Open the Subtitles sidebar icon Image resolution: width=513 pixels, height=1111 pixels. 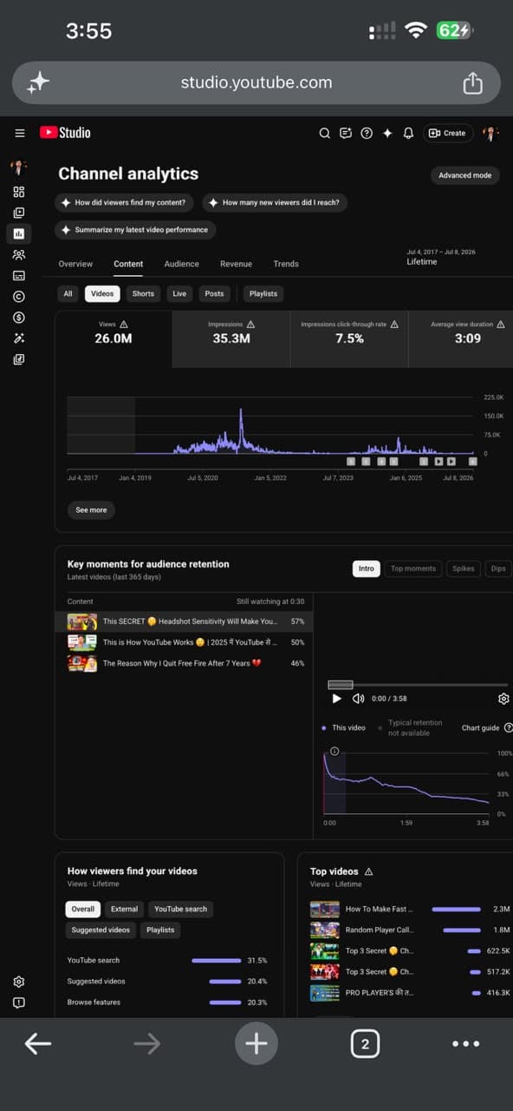(x=19, y=275)
